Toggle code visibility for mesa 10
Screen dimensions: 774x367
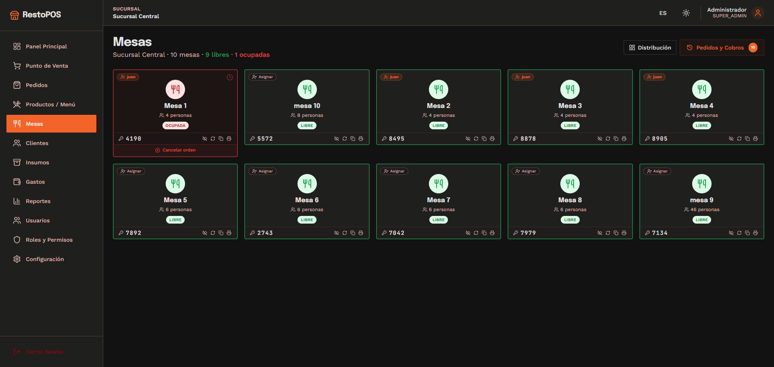337,139
